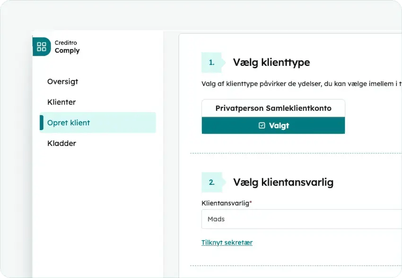Click the step 2 number badge
The width and height of the screenshot is (402, 278).
coord(211,182)
